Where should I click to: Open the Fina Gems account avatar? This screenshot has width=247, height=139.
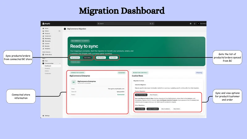pos(199,24)
